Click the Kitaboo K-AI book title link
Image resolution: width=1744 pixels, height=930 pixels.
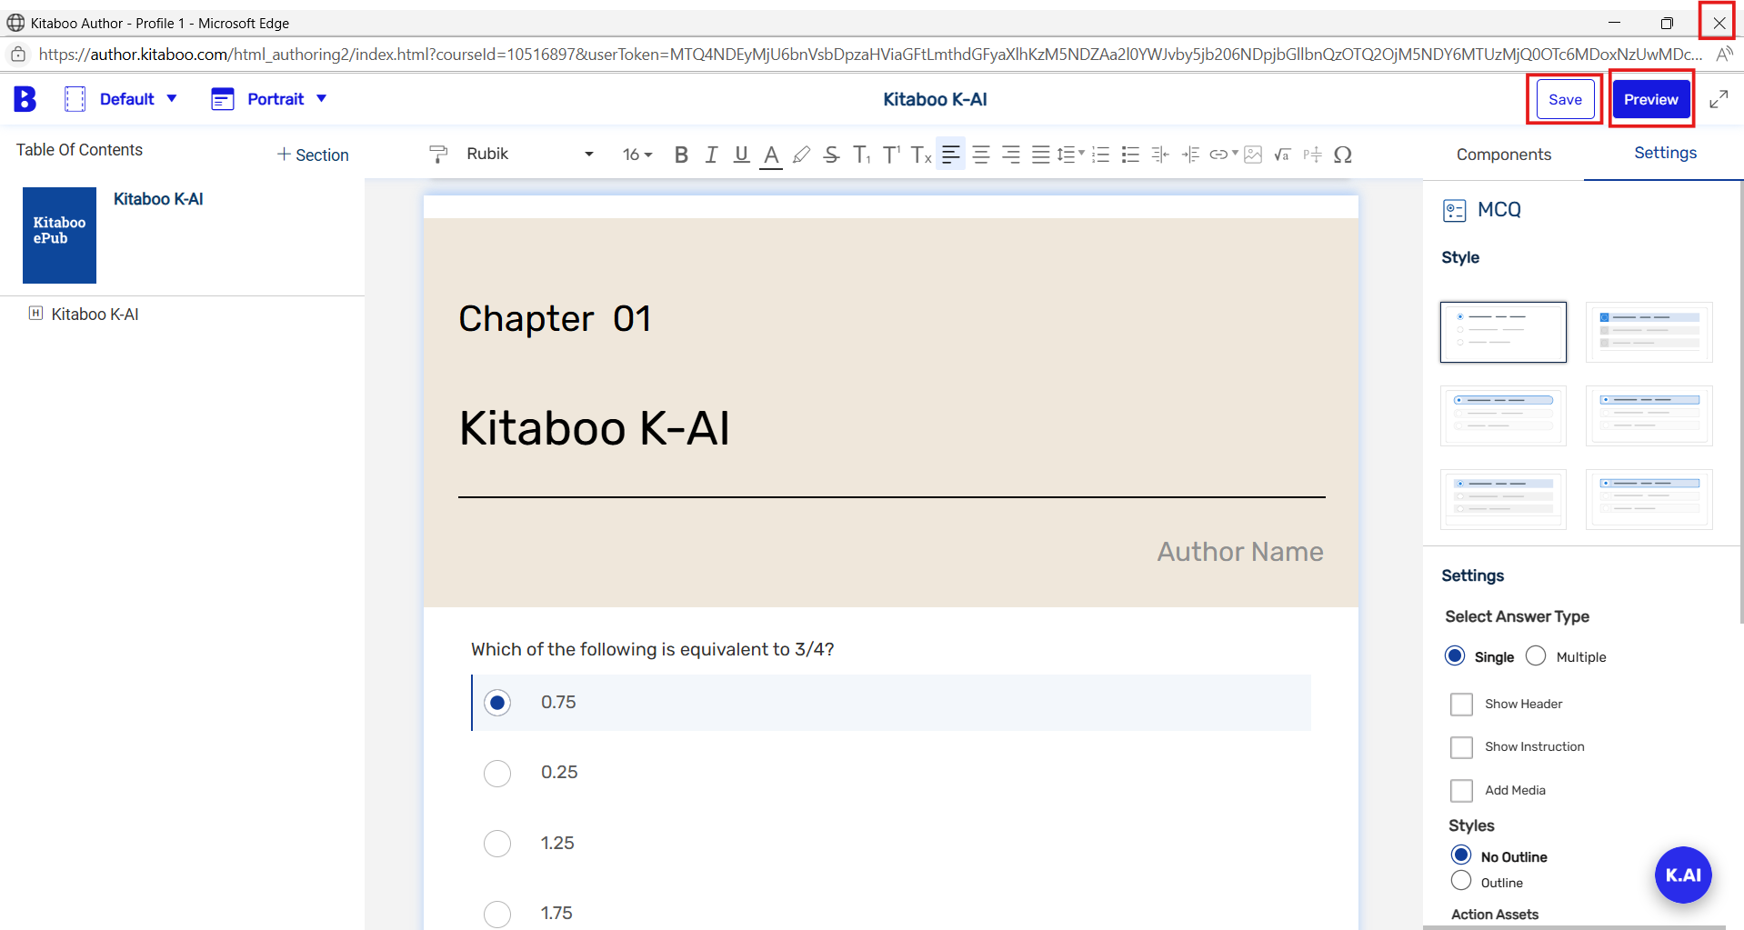coord(158,199)
